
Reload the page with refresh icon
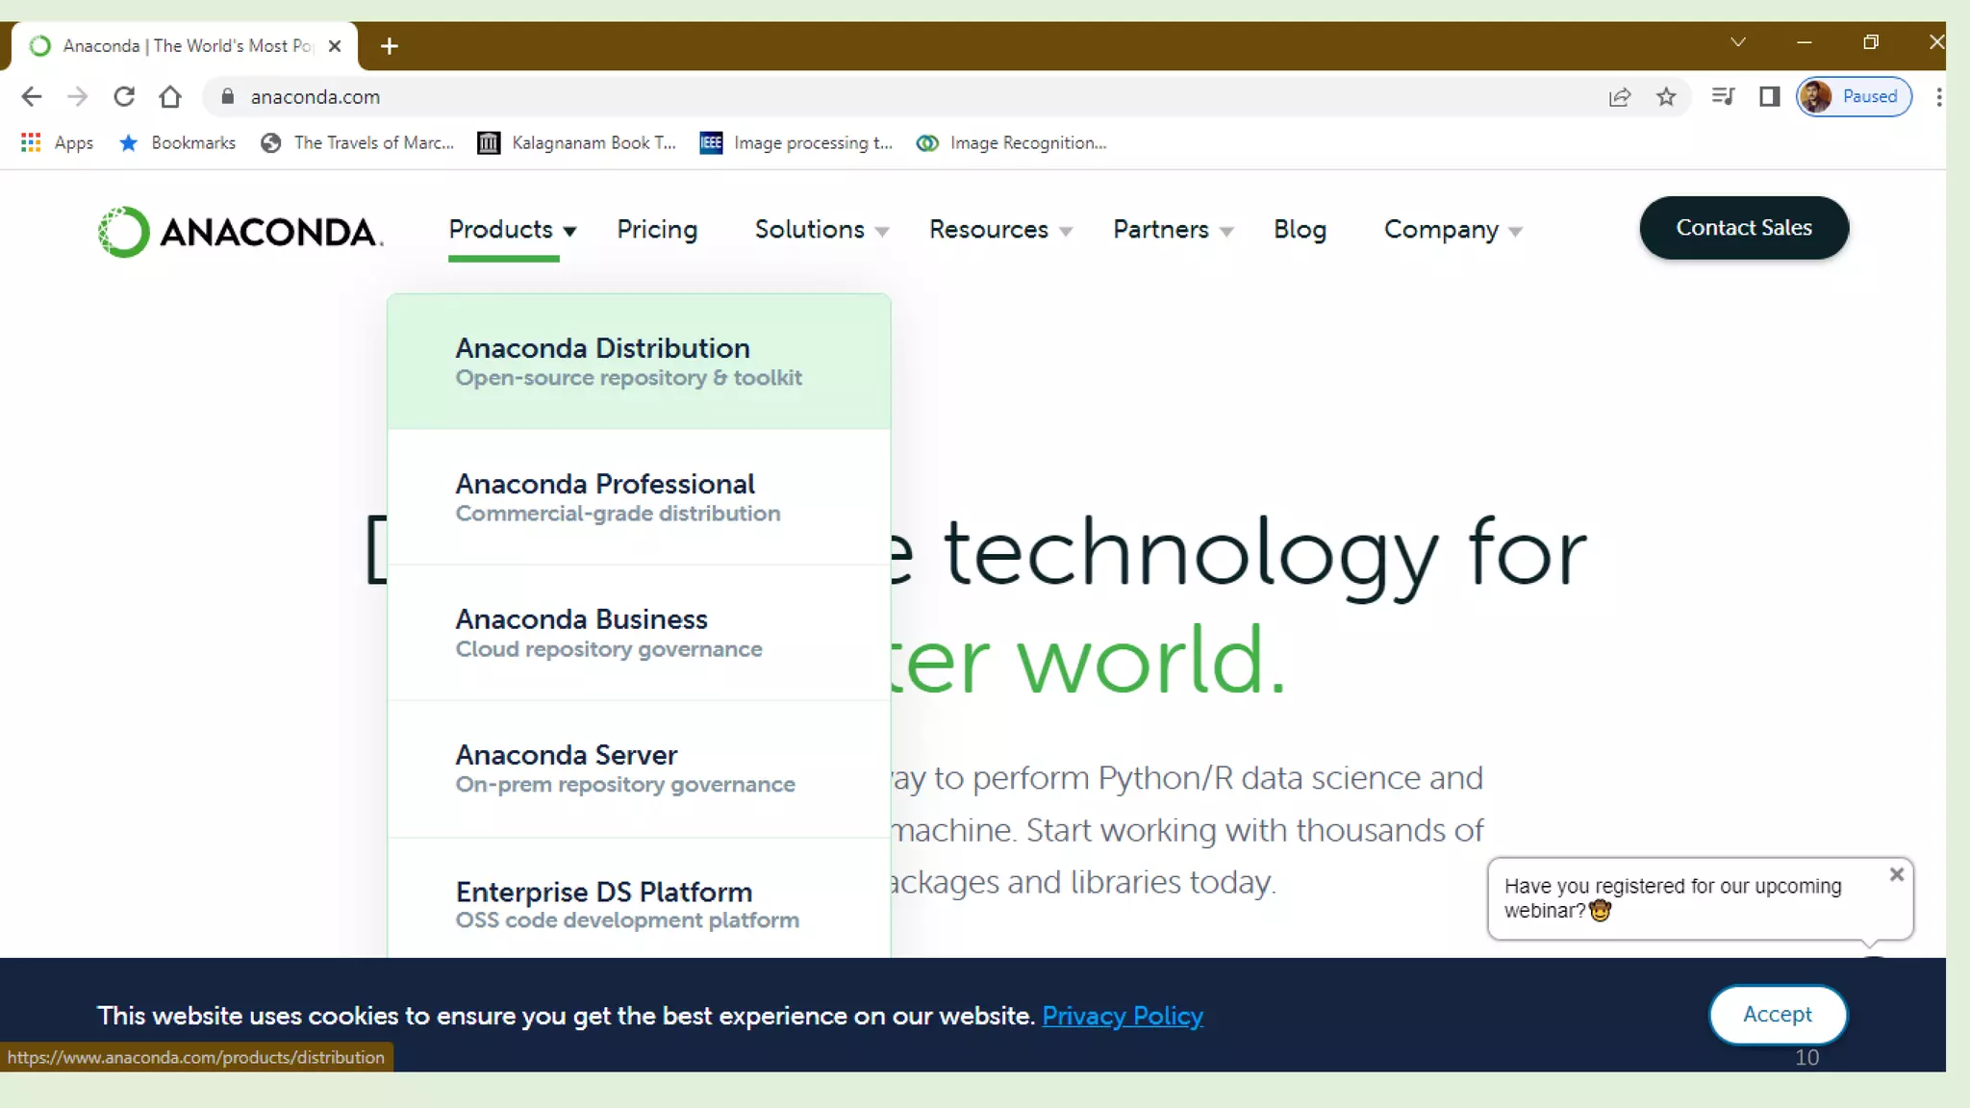coord(124,96)
